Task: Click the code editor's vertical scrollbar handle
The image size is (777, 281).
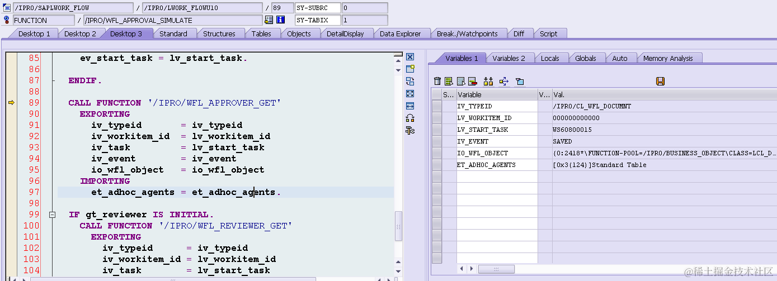Action: click(398, 226)
